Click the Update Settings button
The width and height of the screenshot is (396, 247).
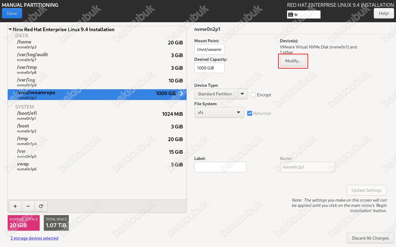point(367,190)
